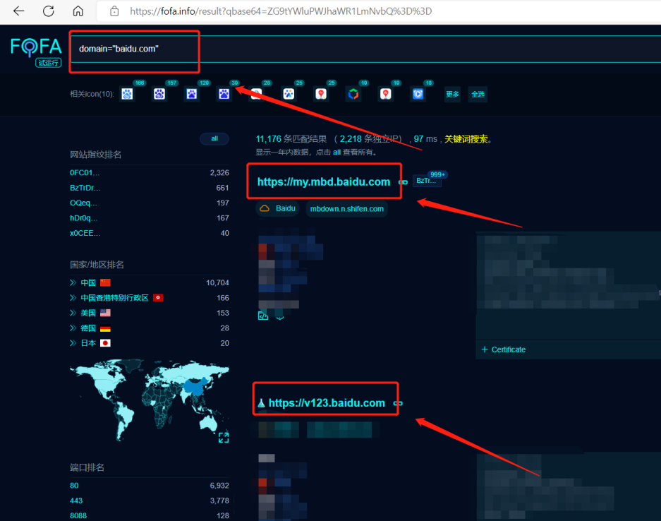Click the 10,704 count for 中国
Screen dimensions: 661x521
pyautogui.click(x=217, y=282)
